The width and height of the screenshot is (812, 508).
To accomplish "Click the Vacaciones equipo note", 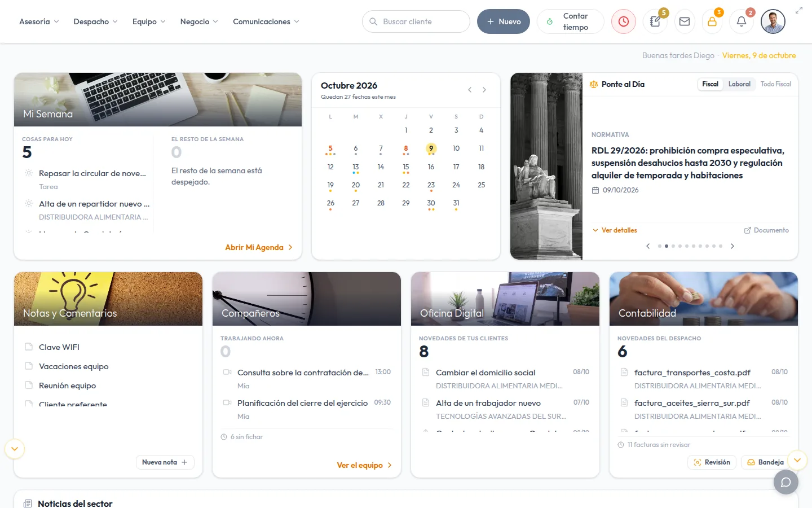I will click(73, 366).
